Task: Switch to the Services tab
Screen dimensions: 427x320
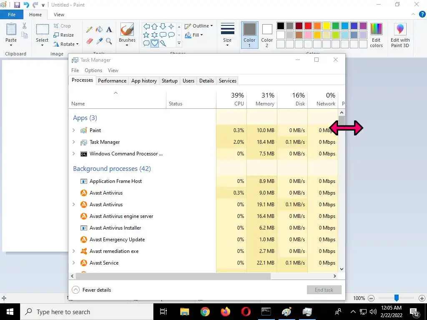Action: pos(228,81)
